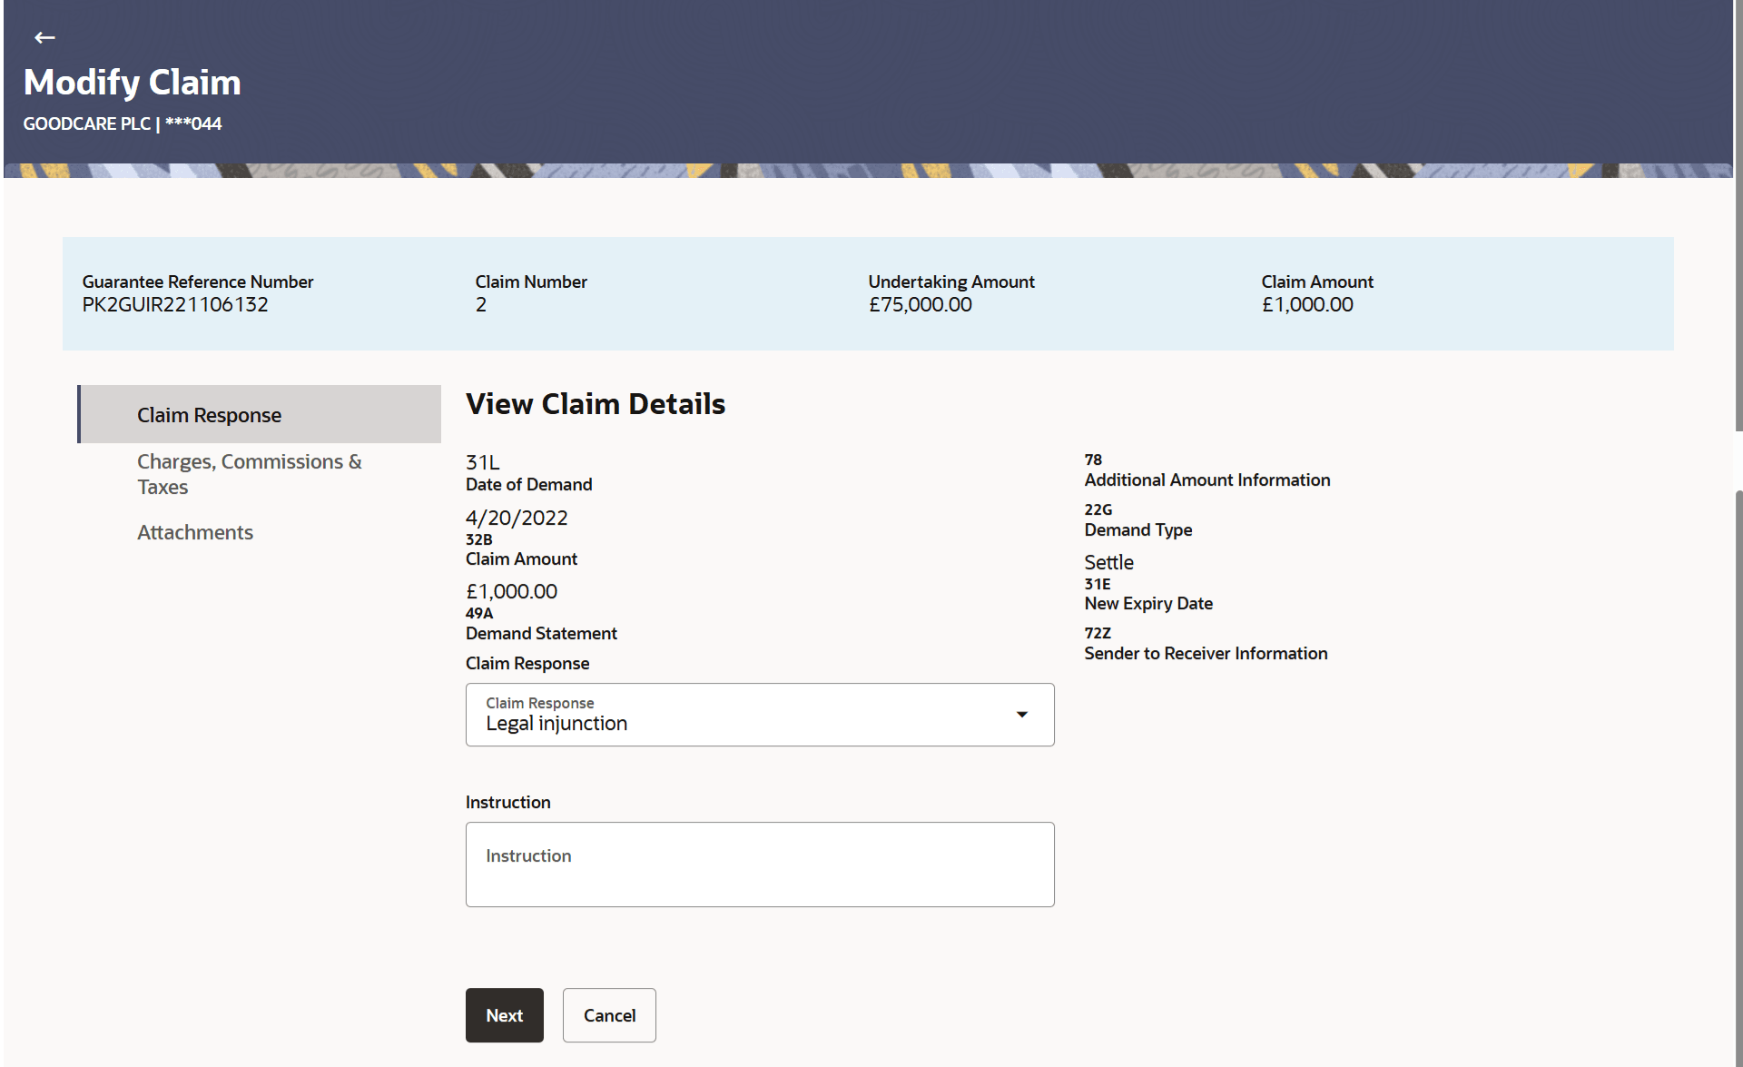Select the Legal injunction value text
Viewport: 1743px width, 1067px height.
click(556, 723)
